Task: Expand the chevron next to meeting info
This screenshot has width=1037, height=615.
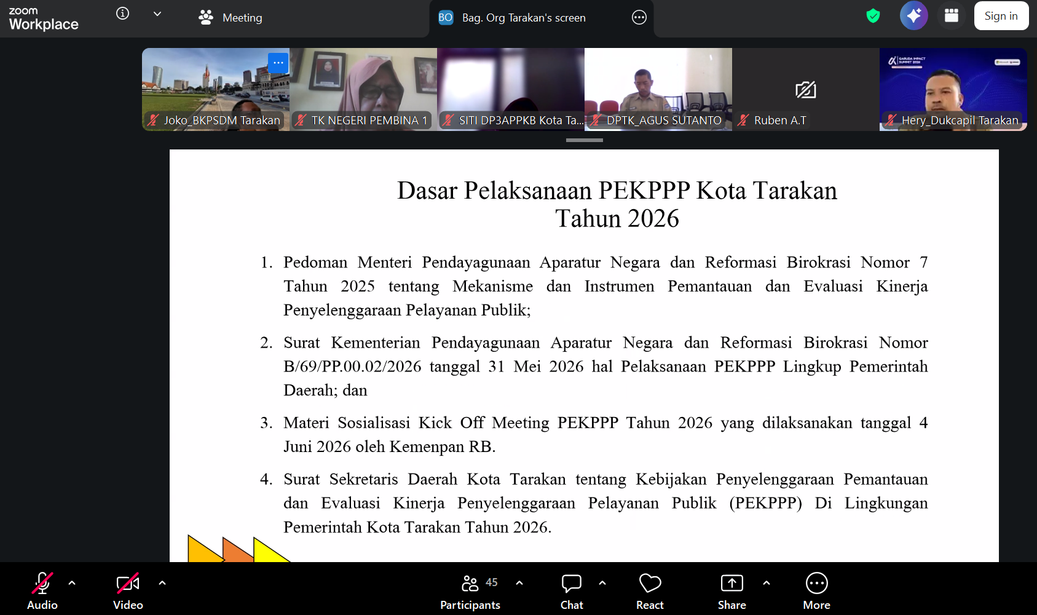Action: point(157,14)
